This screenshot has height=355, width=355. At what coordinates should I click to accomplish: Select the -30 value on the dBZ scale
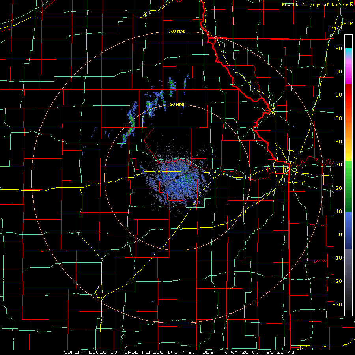coord(337,304)
